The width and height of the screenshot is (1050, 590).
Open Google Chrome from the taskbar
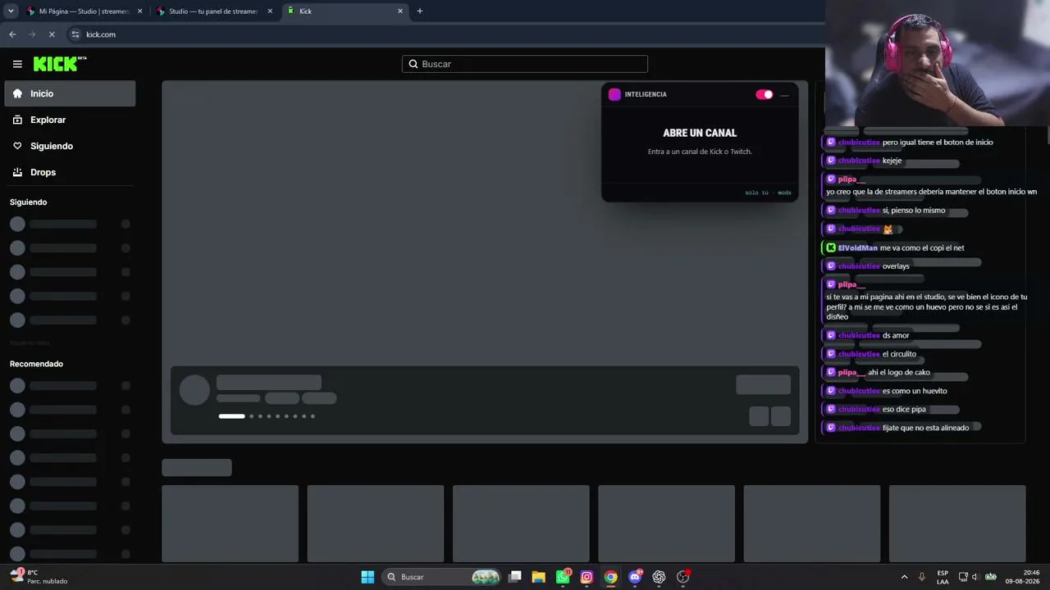[x=610, y=577]
